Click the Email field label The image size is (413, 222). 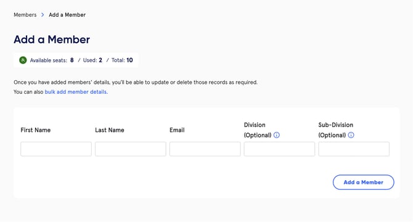coord(177,130)
